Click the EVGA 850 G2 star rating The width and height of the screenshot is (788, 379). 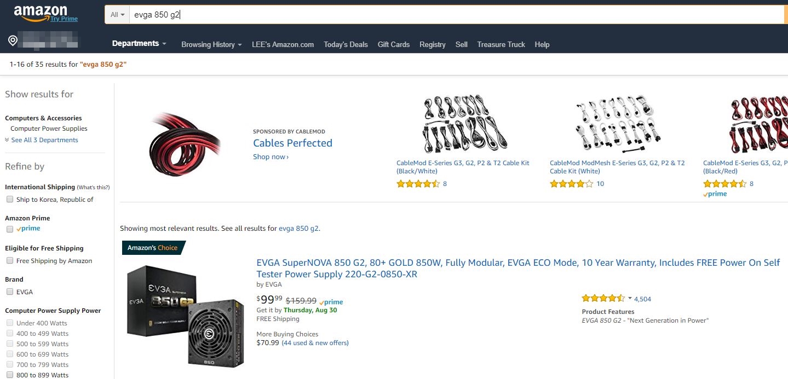pos(603,299)
